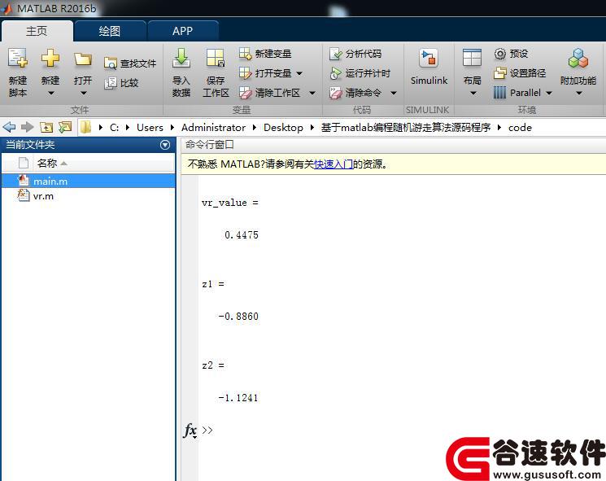This screenshot has width=606, height=481.
Task: Click Open Variable (打开变量)
Action: pos(265,73)
